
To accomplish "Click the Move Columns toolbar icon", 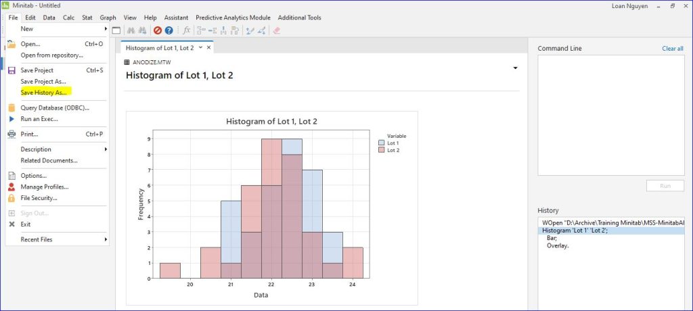I will pyautogui.click(x=235, y=30).
